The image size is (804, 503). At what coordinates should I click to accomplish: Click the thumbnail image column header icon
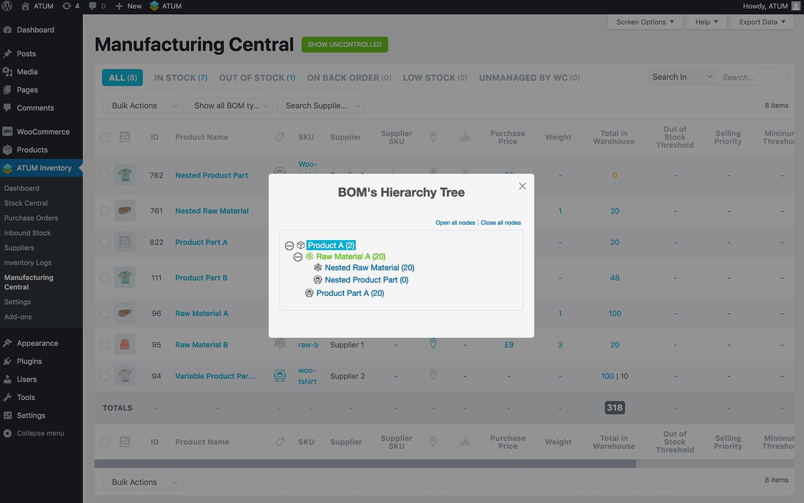[125, 137]
